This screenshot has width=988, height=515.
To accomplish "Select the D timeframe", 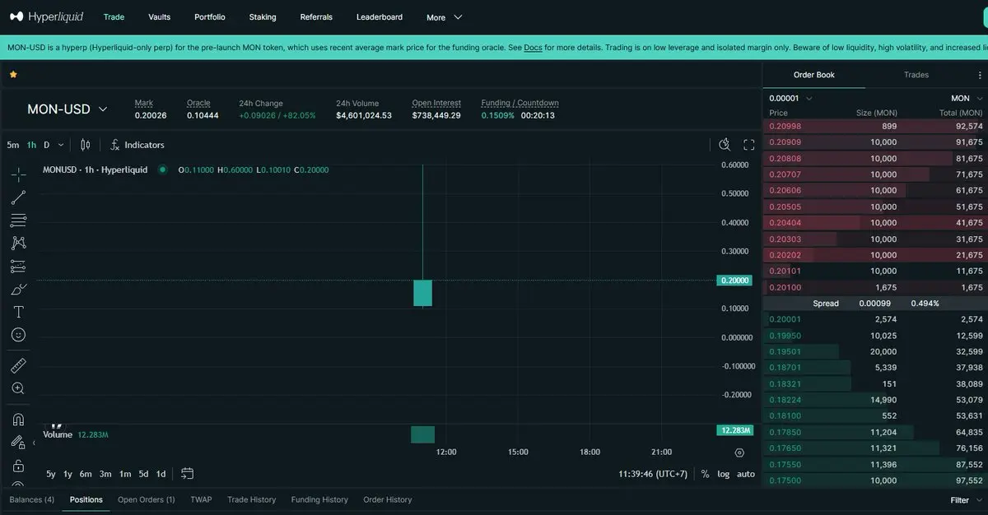I will (47, 145).
